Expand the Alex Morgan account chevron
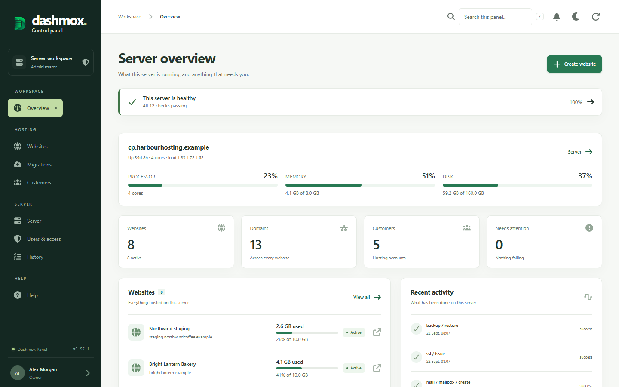This screenshot has width=619, height=387. 88,373
